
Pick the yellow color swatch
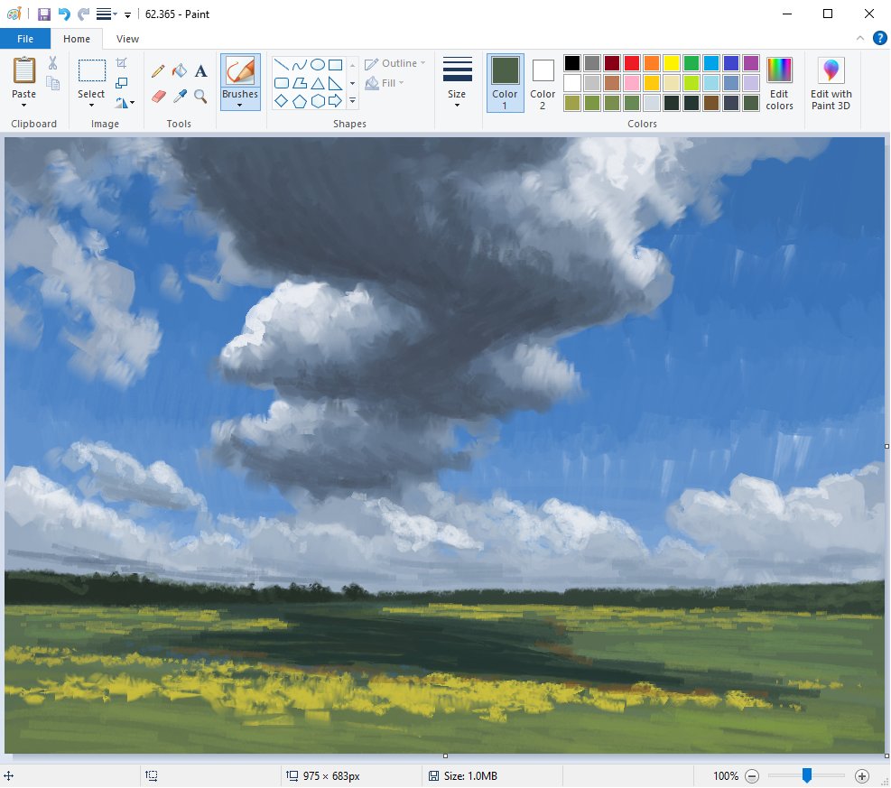coord(672,63)
